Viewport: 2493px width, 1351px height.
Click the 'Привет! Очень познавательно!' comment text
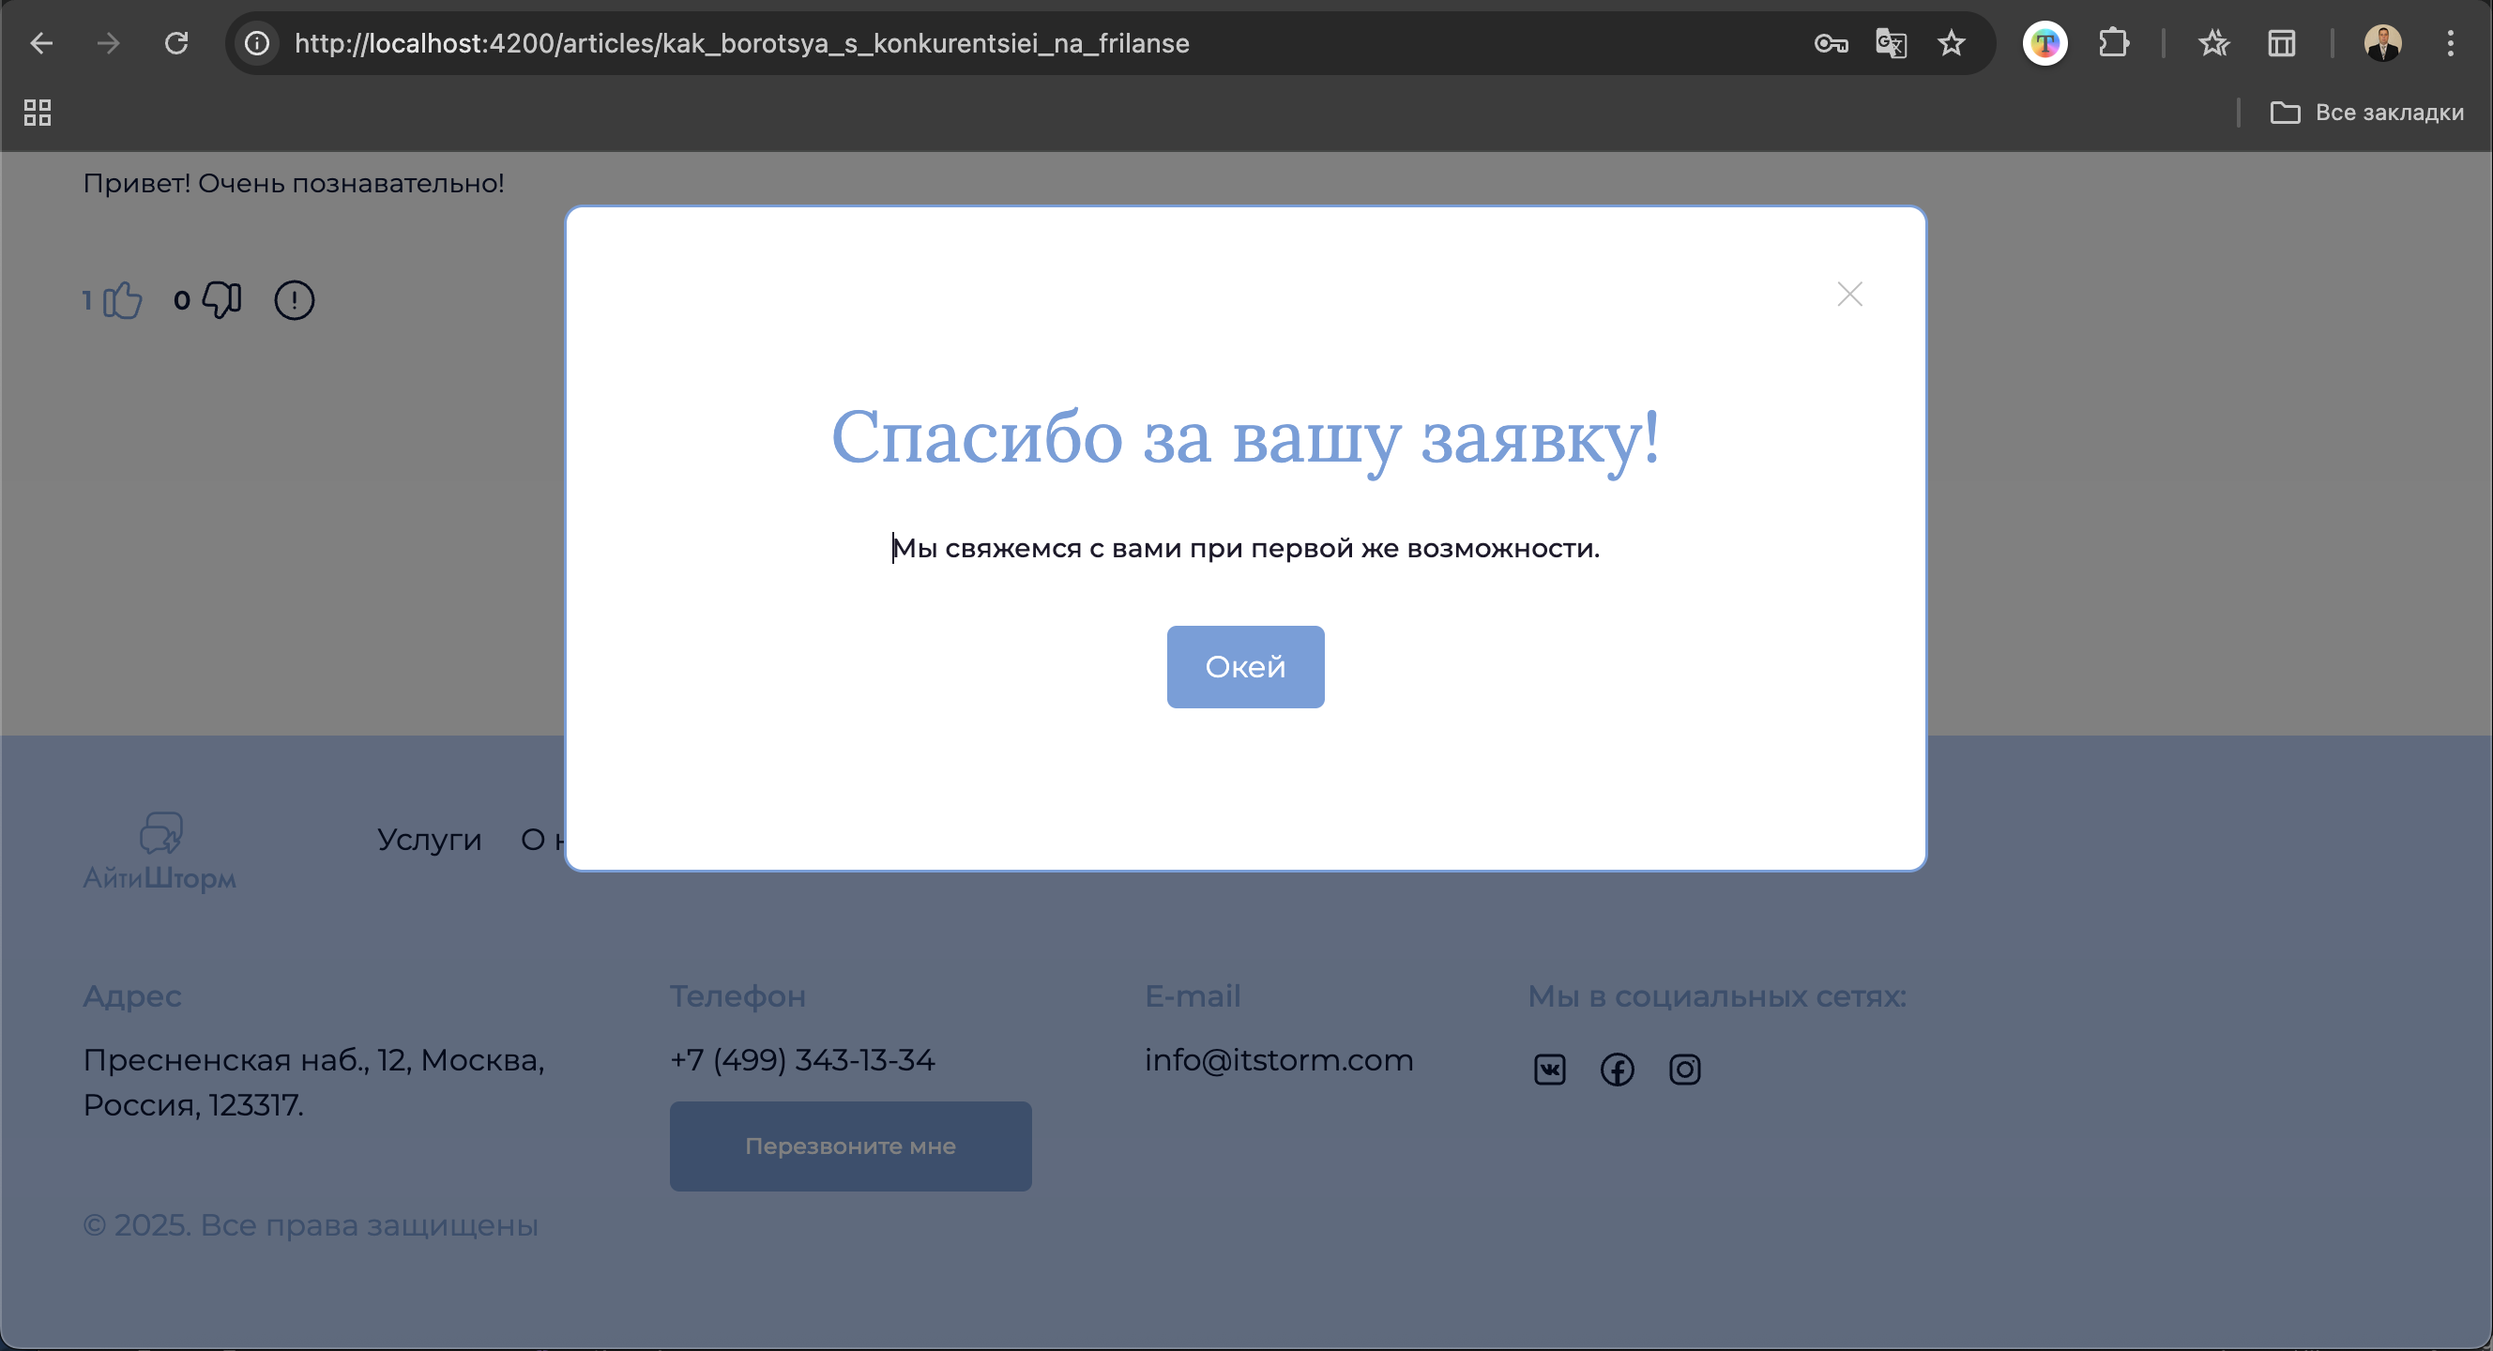tap(294, 183)
